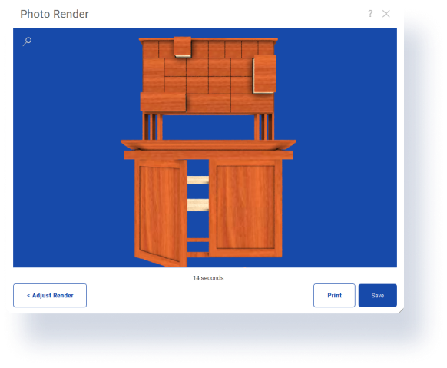
Task: Click the cabinet countertop surface
Action: (208, 144)
